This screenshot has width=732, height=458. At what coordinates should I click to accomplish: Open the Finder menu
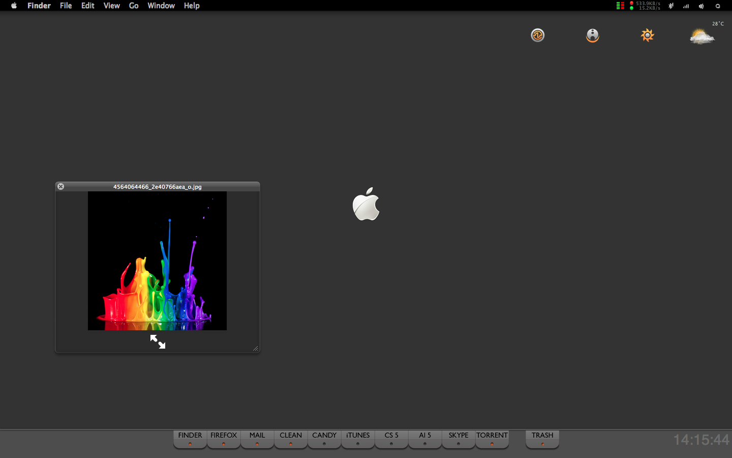coord(39,6)
